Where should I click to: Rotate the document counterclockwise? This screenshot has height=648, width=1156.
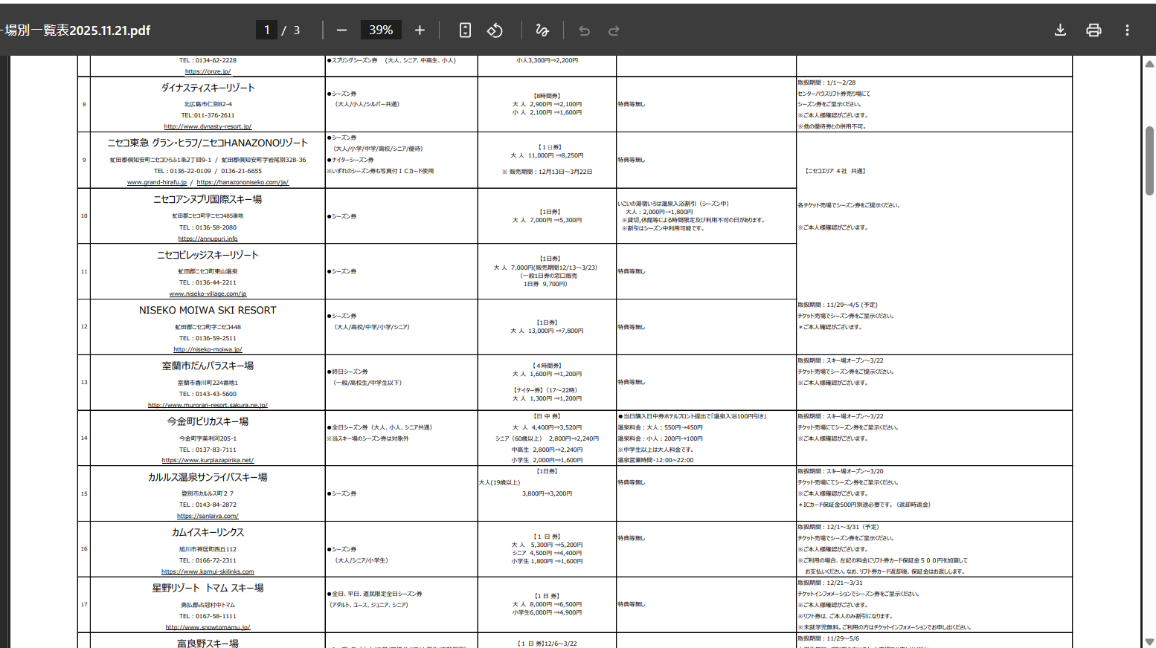495,30
